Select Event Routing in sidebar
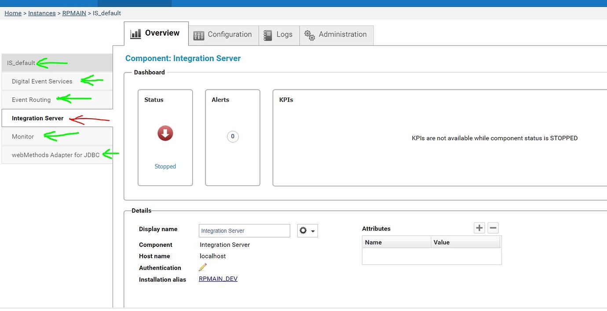Viewport: 607px width, 311px height. coord(57,100)
